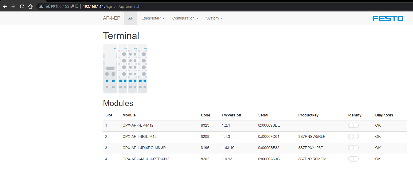This screenshot has height=176, width=413.
Task: Click the Terminal heading
Action: pyautogui.click(x=121, y=36)
